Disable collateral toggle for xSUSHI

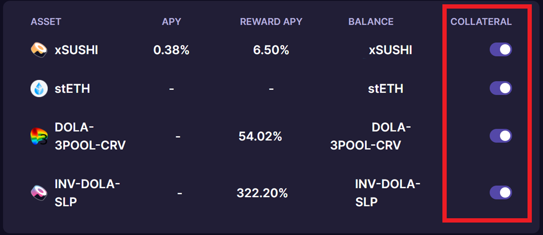[501, 49]
